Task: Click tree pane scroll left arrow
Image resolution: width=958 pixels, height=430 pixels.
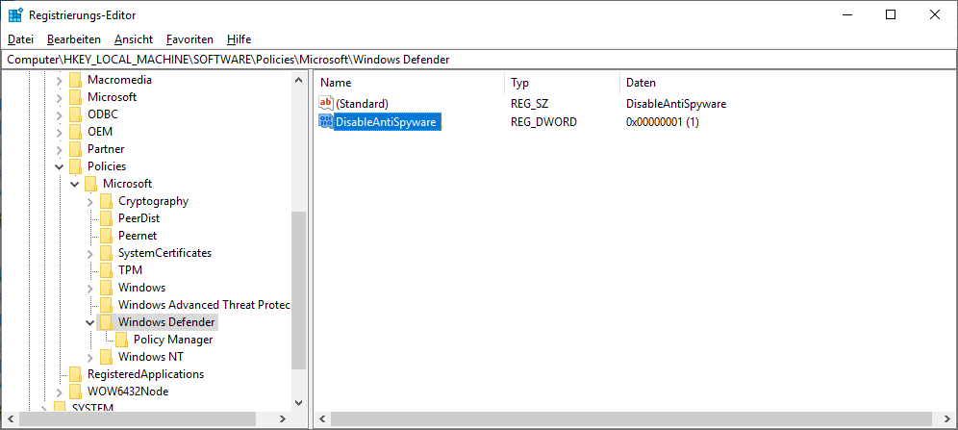Action: (x=10, y=419)
